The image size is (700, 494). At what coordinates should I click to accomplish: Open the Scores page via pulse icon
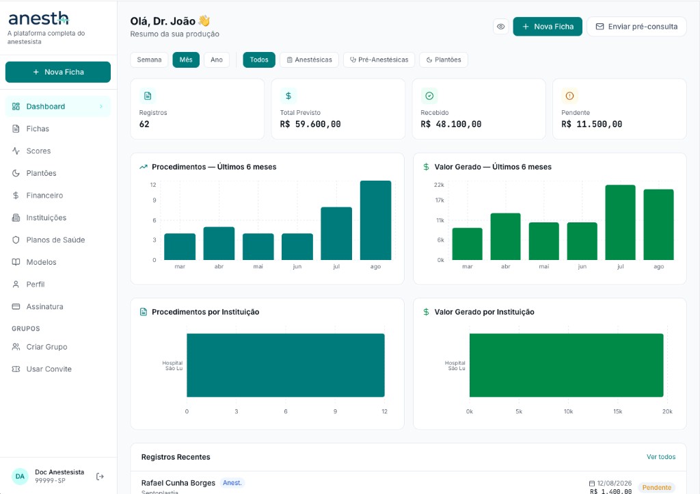(16, 151)
